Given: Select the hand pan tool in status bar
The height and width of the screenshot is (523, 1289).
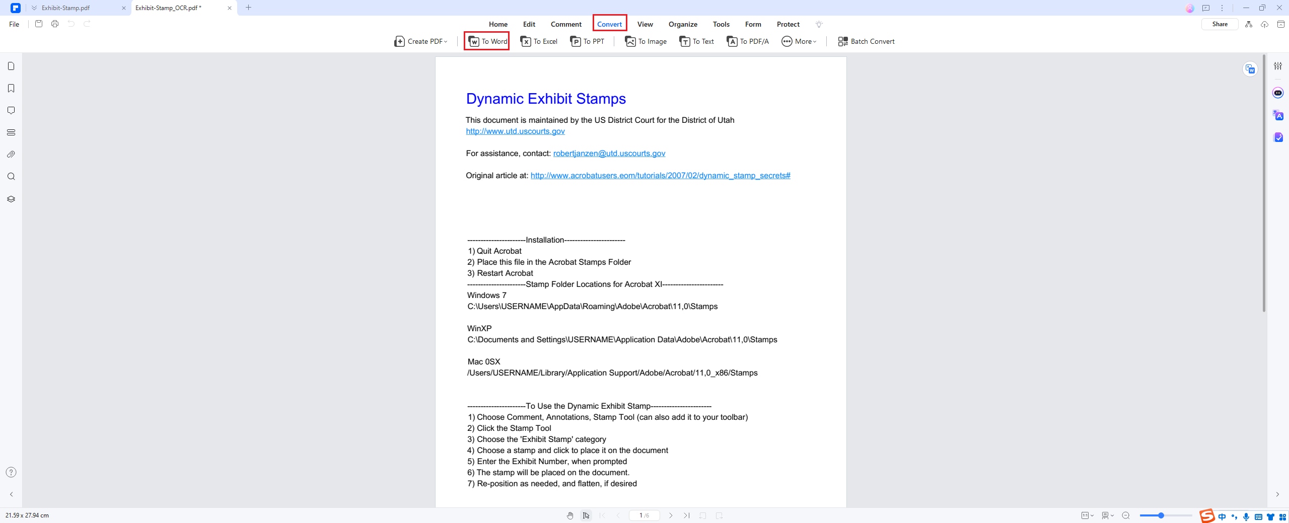Looking at the screenshot, I should pos(570,515).
